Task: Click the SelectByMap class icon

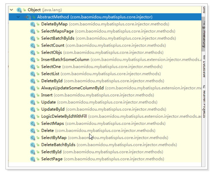Action: pyautogui.click(x=33, y=138)
